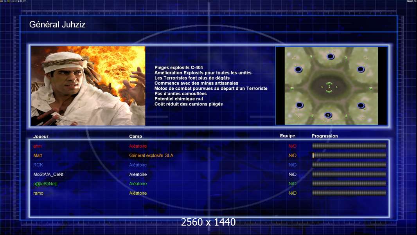The height and width of the screenshot is (235, 417).
Task: Click the MoStAfA_CeNt loading progress bar
Action: 349,174
